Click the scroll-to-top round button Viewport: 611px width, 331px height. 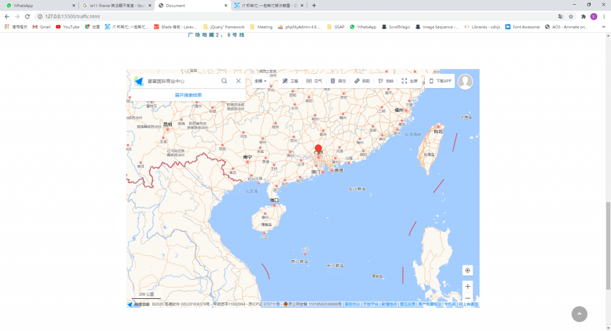click(x=579, y=314)
